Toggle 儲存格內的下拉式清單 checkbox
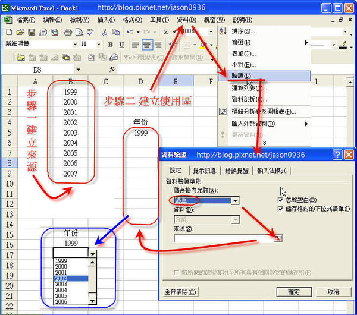 pos(280,209)
